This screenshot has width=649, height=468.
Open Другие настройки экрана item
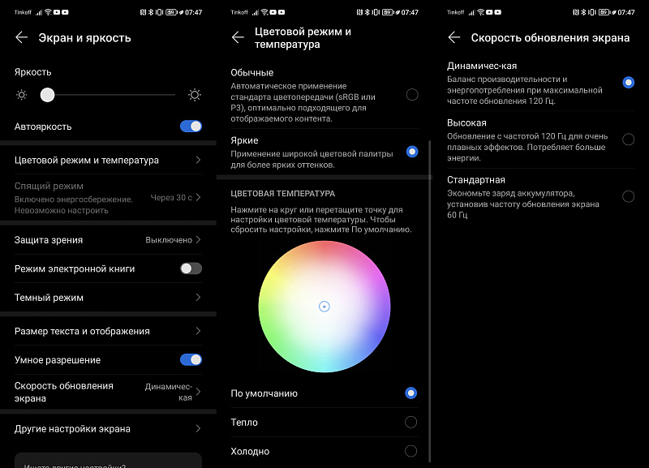pos(108,429)
